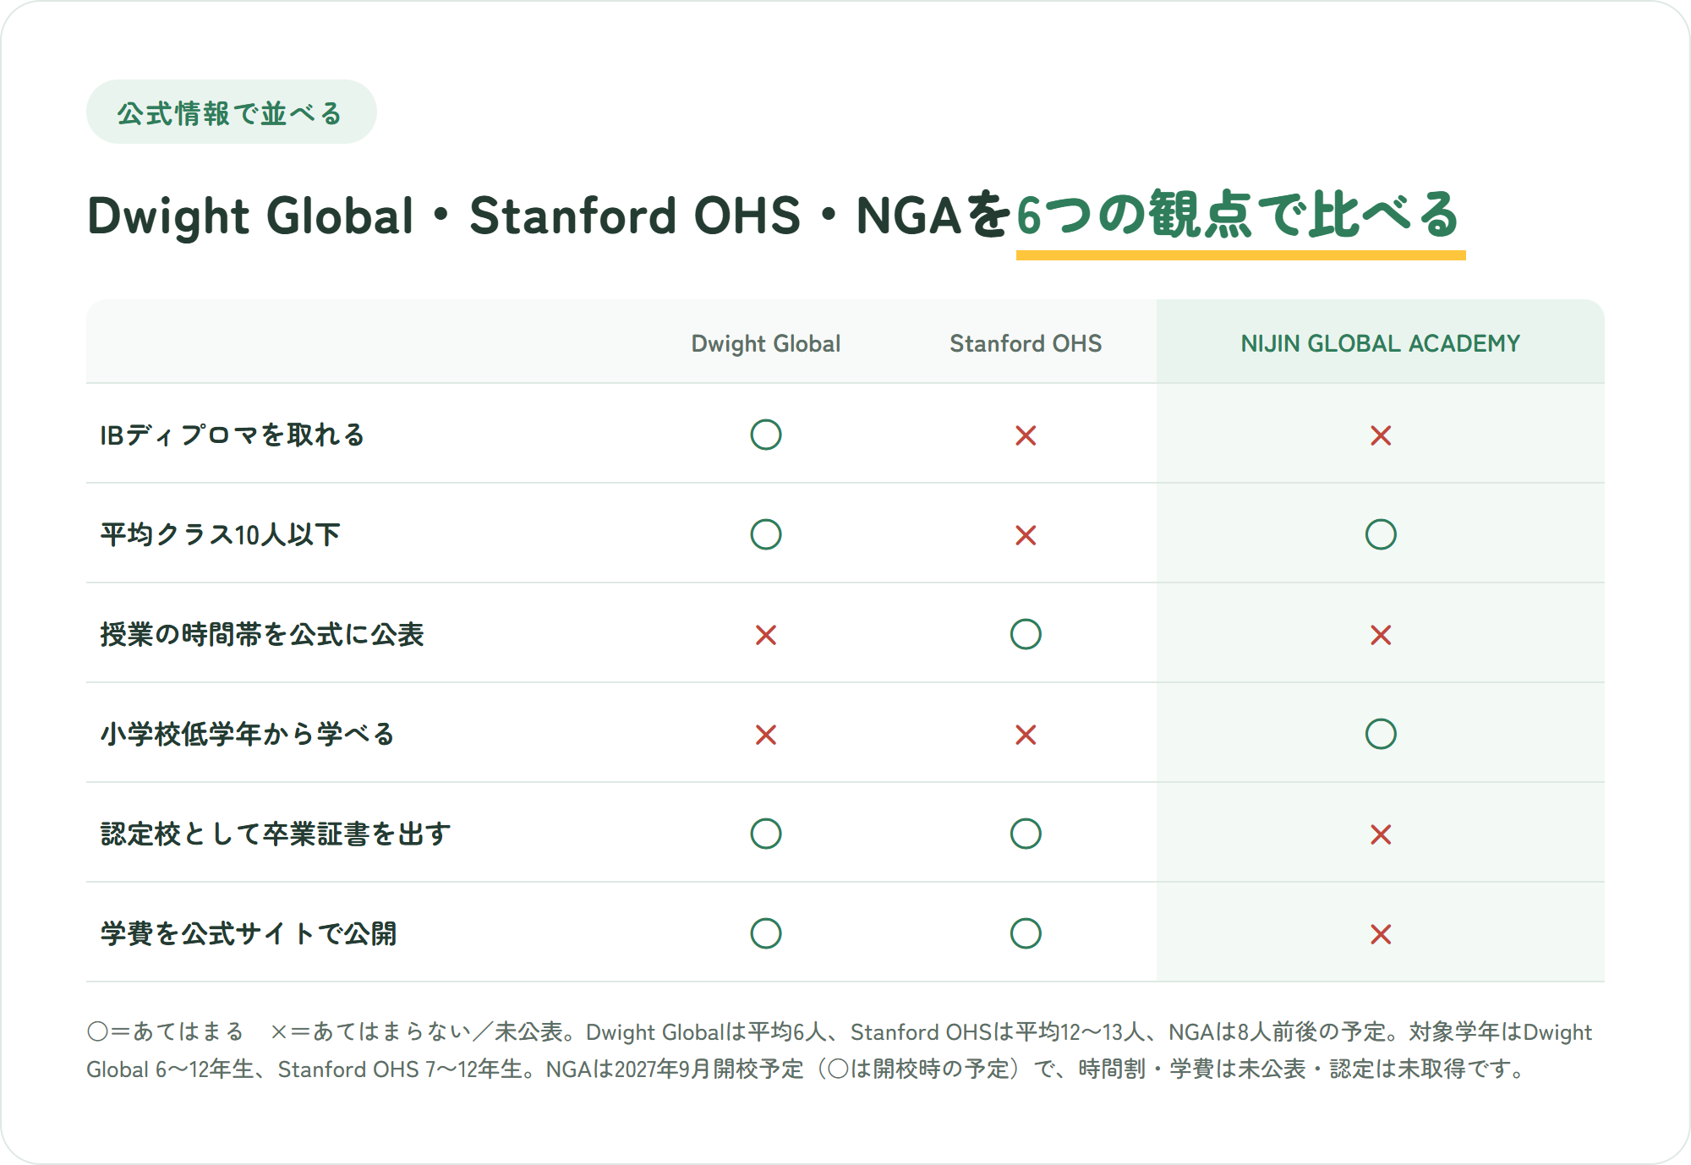This screenshot has height=1165, width=1691.
Task: Click cross mark for Stanford OHS IBディプロマ row
Action: click(x=1026, y=435)
